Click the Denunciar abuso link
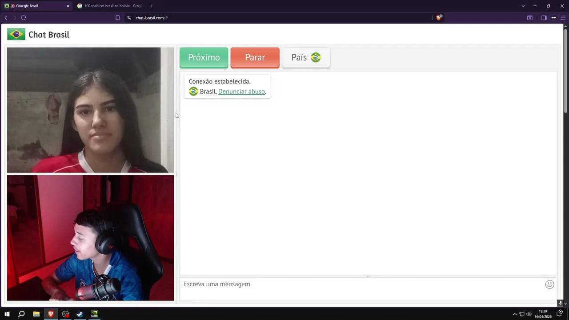The width and height of the screenshot is (569, 320). (241, 92)
